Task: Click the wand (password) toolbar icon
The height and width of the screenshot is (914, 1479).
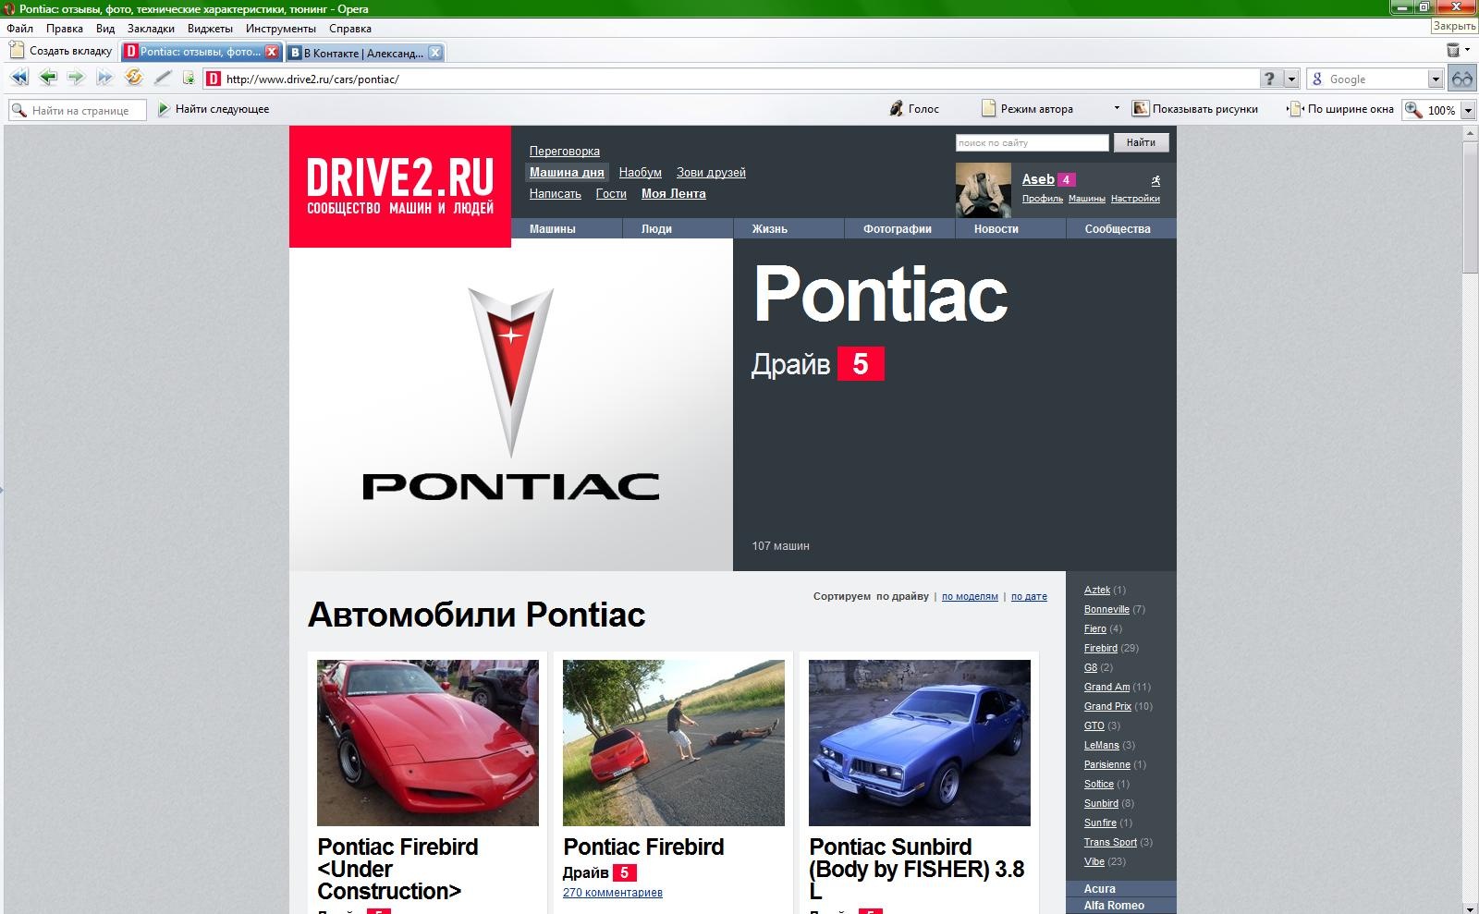Action: point(163,78)
